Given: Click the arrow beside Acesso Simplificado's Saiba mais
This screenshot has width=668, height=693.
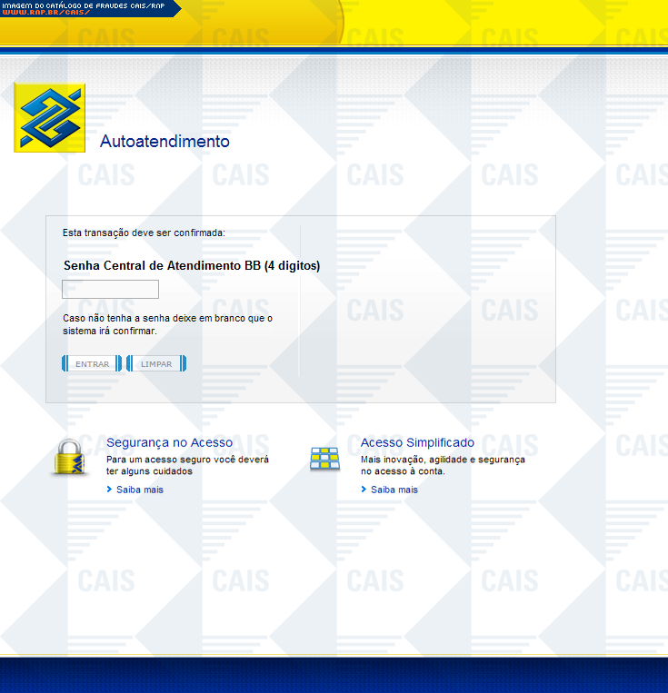Looking at the screenshot, I should point(364,490).
